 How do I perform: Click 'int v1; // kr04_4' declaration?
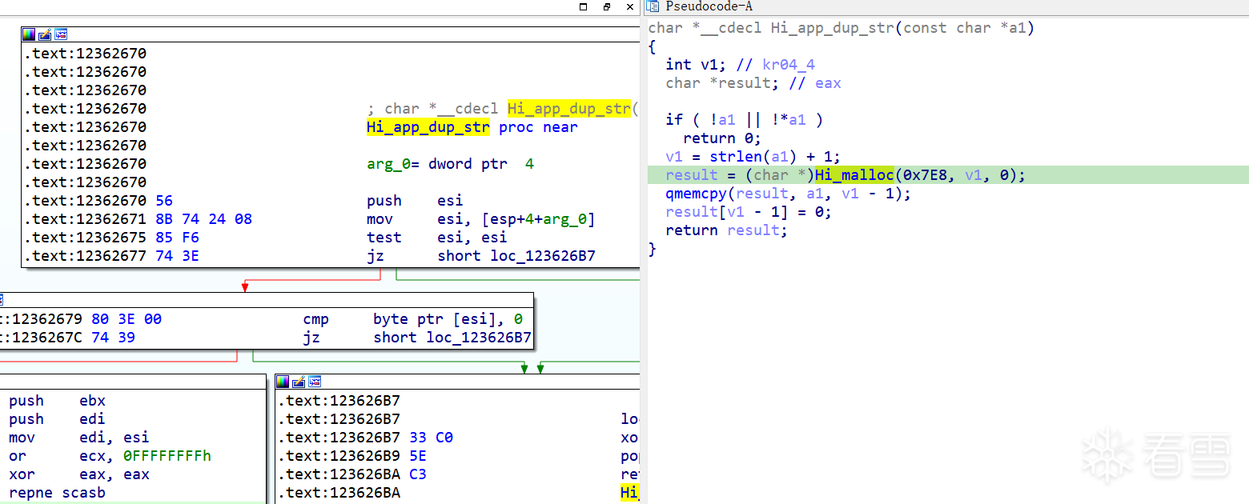click(x=741, y=65)
